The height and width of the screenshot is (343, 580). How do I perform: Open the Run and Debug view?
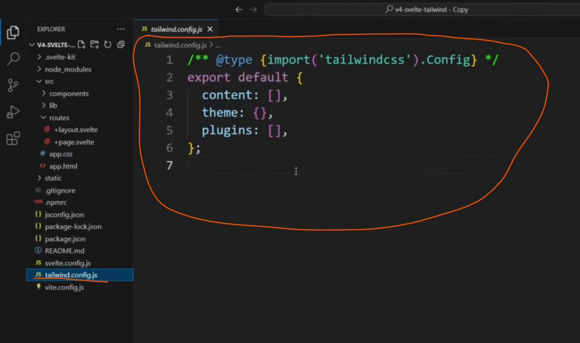point(13,112)
